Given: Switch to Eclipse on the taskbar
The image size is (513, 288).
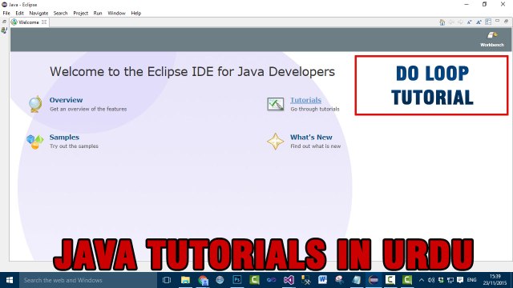Looking at the screenshot, I should (x=374, y=280).
